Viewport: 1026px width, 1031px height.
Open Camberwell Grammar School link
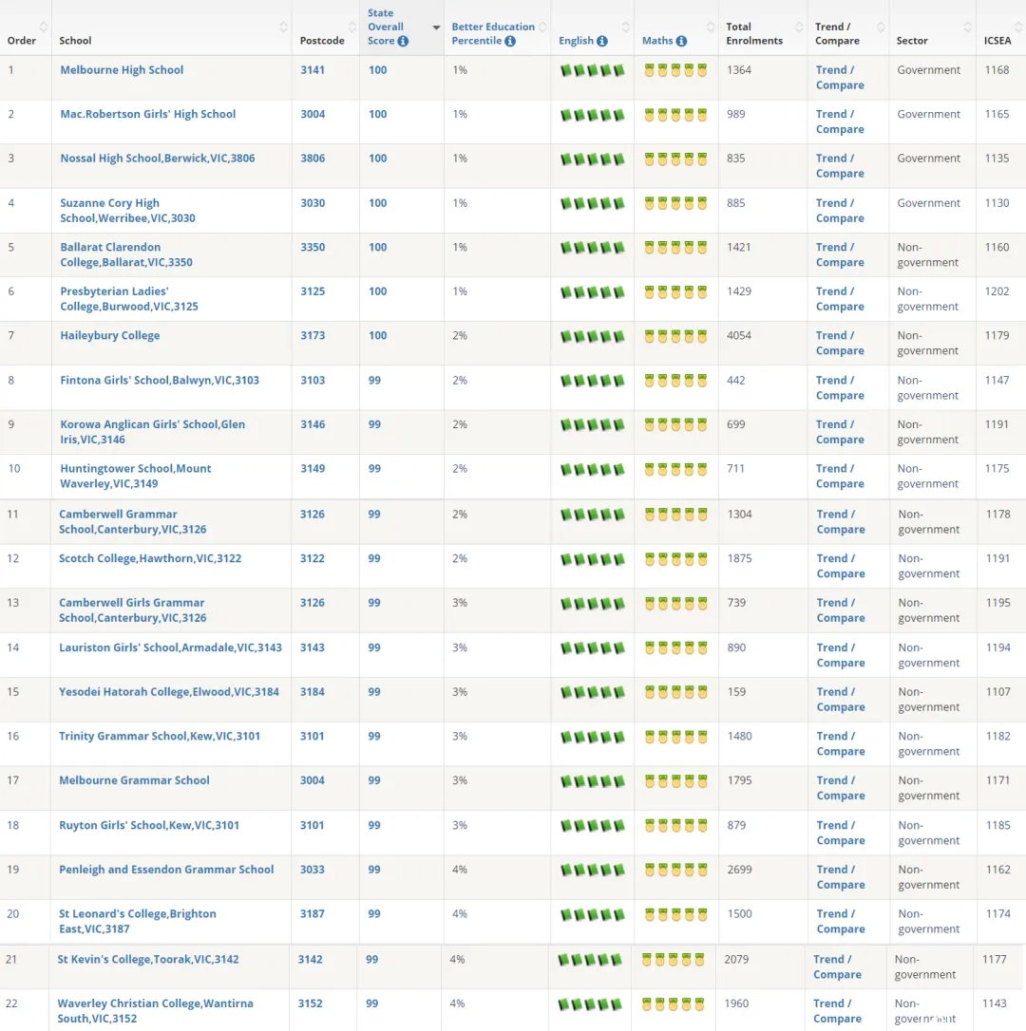click(132, 521)
